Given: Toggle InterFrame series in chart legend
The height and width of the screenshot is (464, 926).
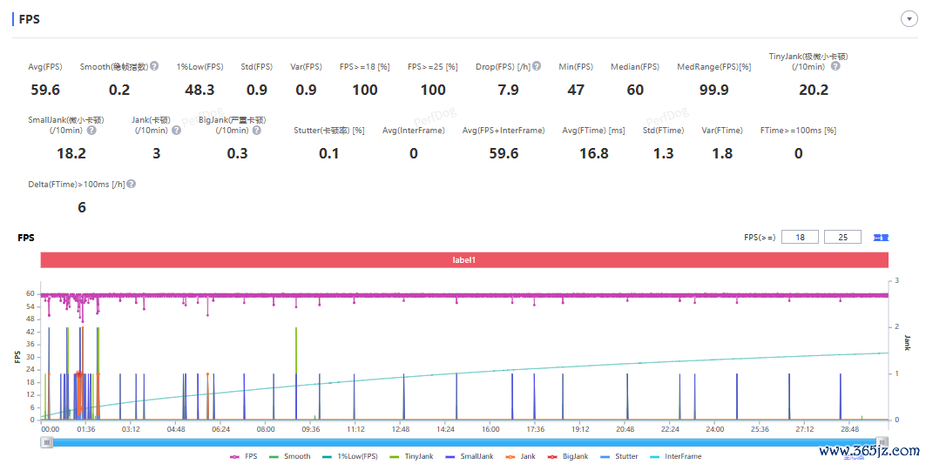Looking at the screenshot, I should pos(676,456).
